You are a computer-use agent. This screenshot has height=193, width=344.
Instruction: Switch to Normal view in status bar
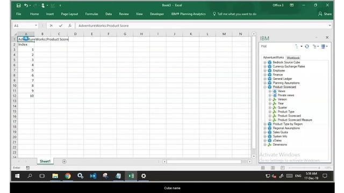pyautogui.click(x=263, y=168)
